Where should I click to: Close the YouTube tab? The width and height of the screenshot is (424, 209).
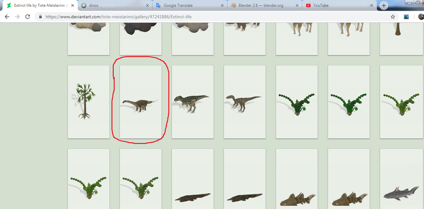pos(372,5)
